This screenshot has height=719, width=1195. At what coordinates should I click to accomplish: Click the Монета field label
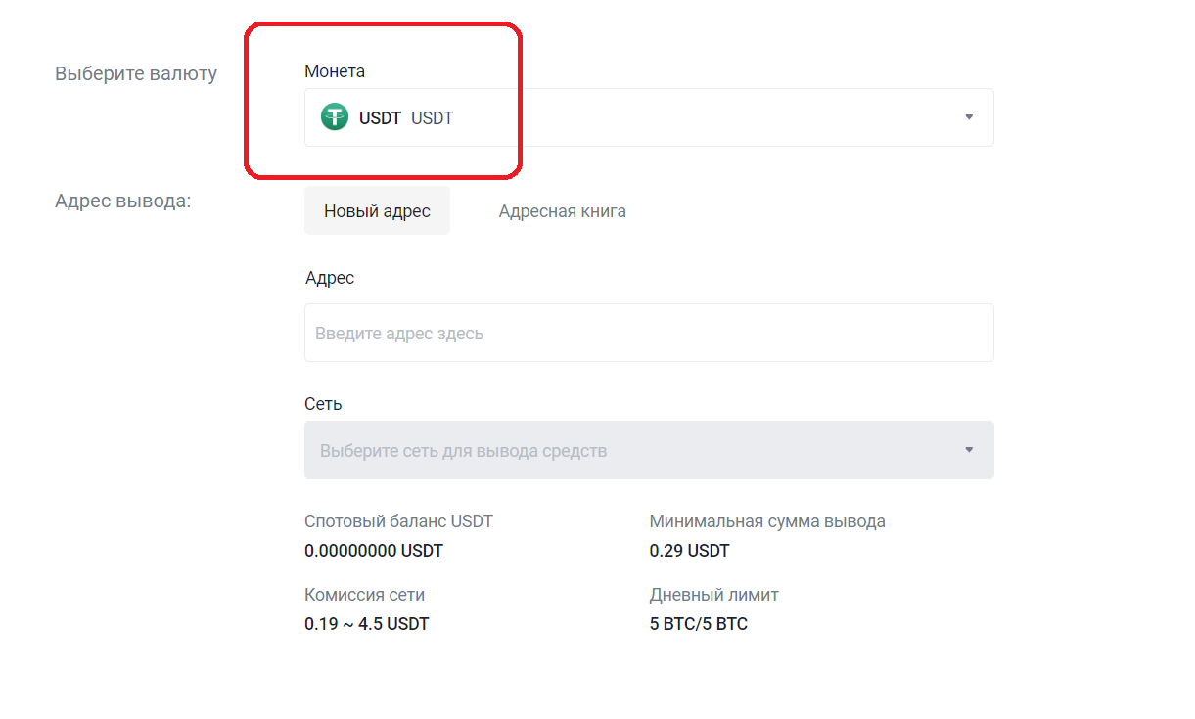click(335, 71)
